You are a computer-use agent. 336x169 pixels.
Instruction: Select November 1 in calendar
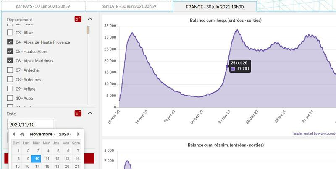point(16,151)
